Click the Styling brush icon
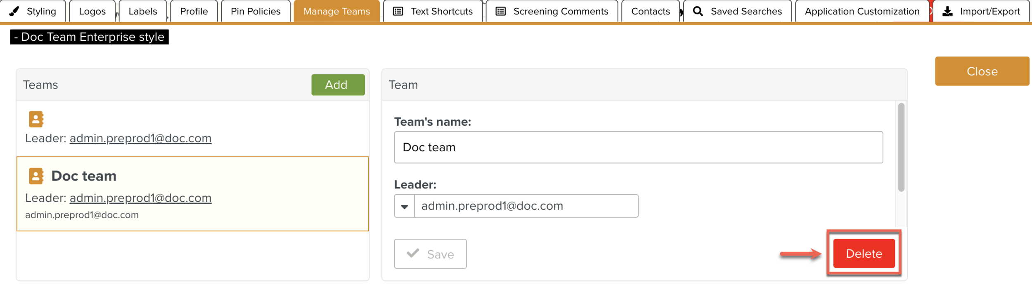This screenshot has width=1032, height=308. [14, 11]
